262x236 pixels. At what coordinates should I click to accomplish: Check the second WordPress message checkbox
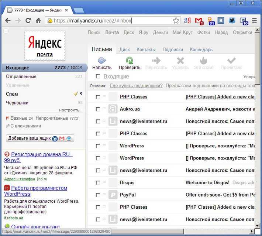[98, 158]
